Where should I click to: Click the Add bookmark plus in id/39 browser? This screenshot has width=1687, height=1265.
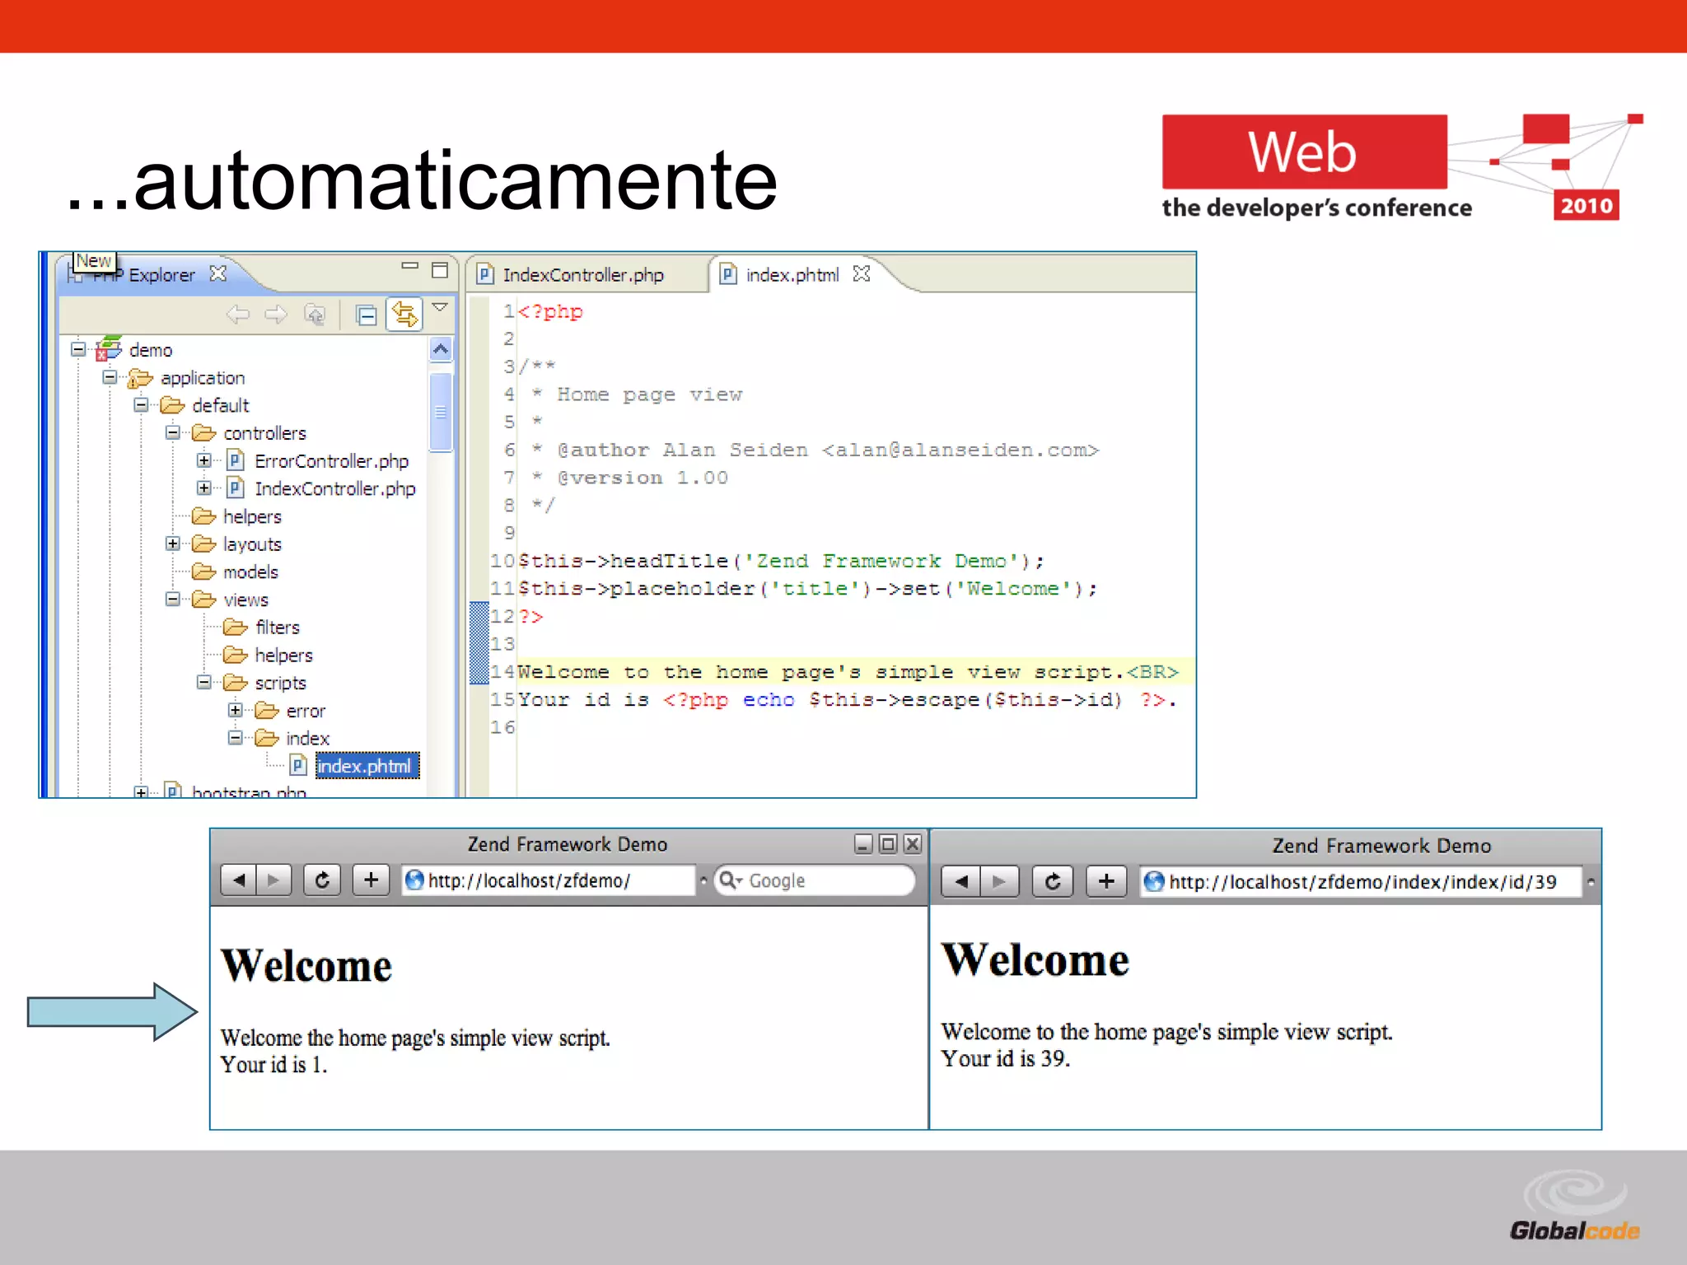[1106, 882]
